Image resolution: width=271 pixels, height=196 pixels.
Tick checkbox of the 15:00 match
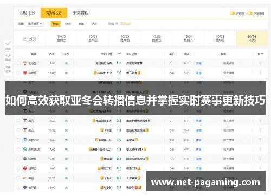pos(18,187)
